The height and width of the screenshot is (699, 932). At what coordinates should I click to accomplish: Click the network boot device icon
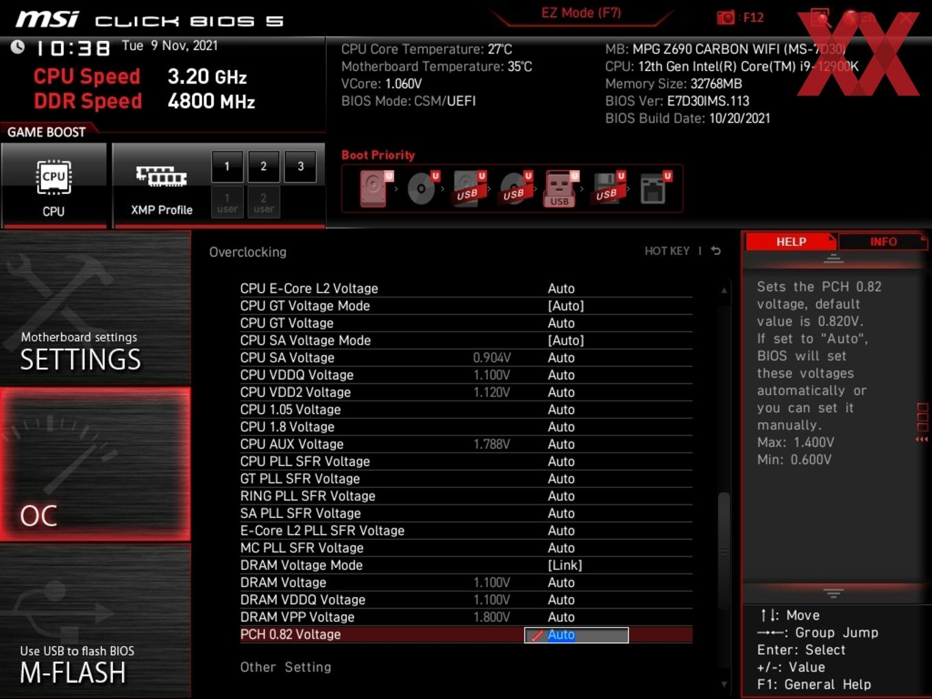(654, 188)
